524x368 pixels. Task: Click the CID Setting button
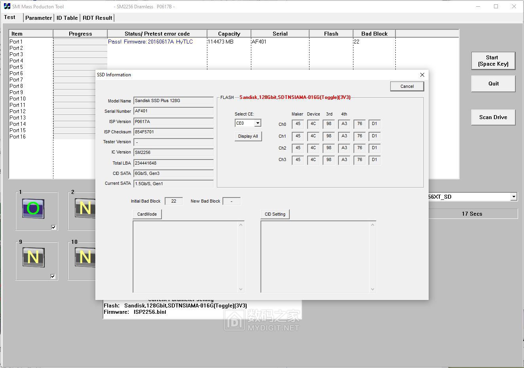pyautogui.click(x=275, y=214)
